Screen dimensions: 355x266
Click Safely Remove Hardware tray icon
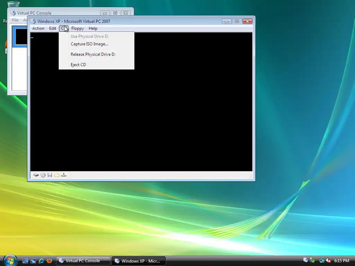(x=312, y=260)
